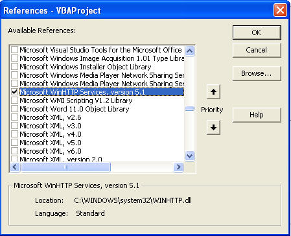Select Microsoft Windows Image Acquisition 1.01 row

point(102,58)
